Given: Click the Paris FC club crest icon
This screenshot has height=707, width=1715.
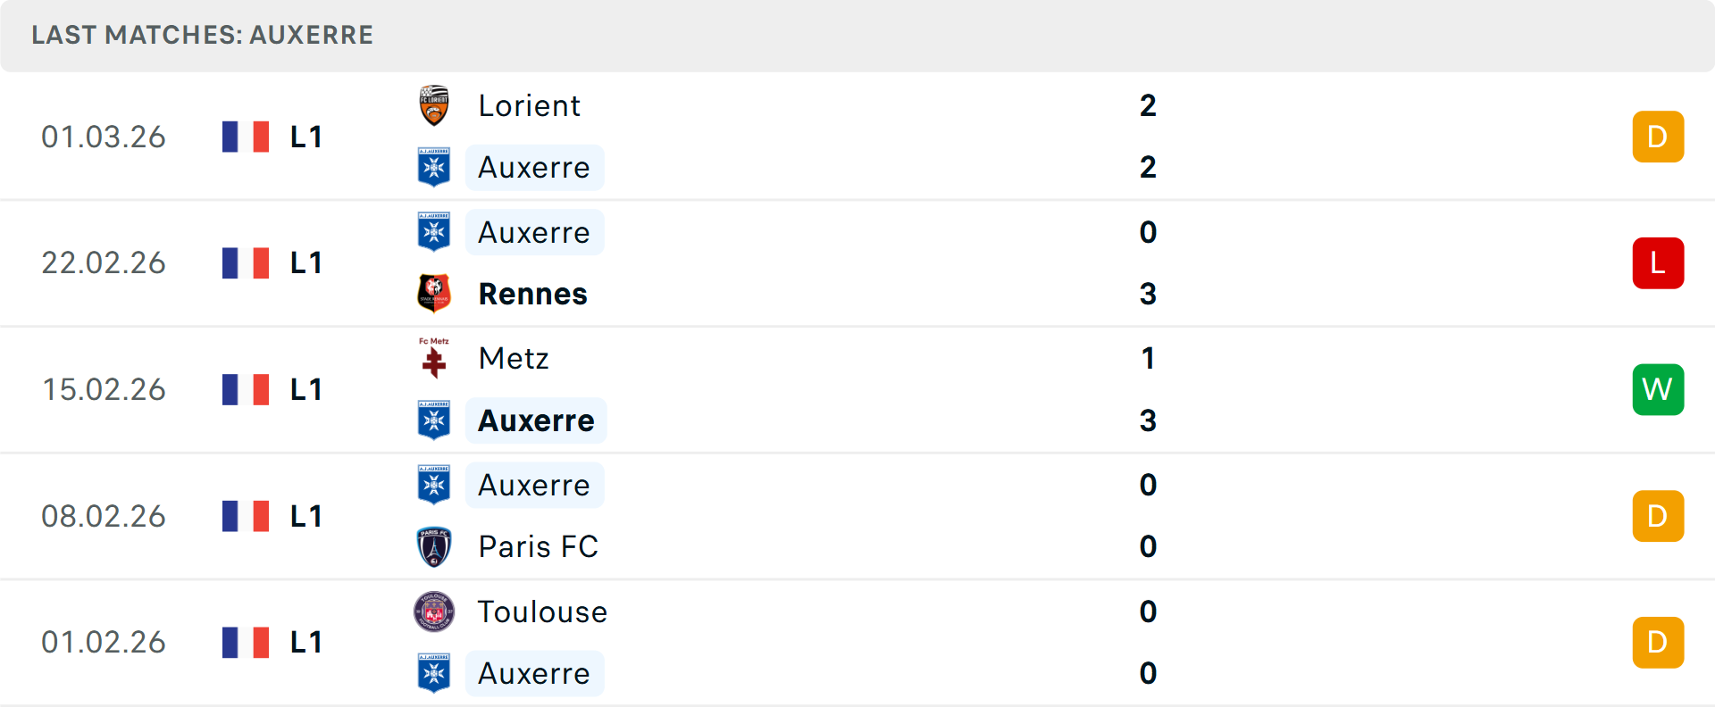Looking at the screenshot, I should click(434, 546).
